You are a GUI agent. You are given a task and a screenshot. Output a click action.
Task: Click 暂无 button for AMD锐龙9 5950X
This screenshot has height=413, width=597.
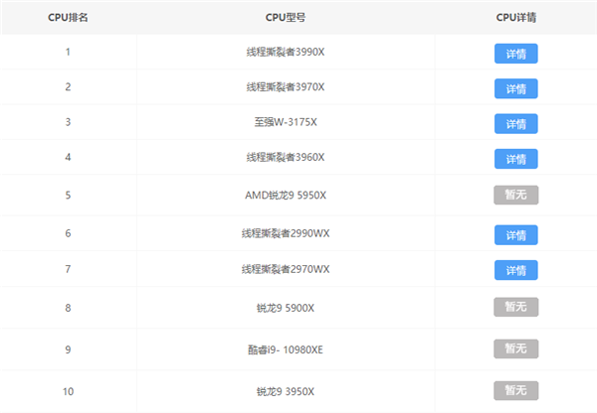(x=515, y=195)
